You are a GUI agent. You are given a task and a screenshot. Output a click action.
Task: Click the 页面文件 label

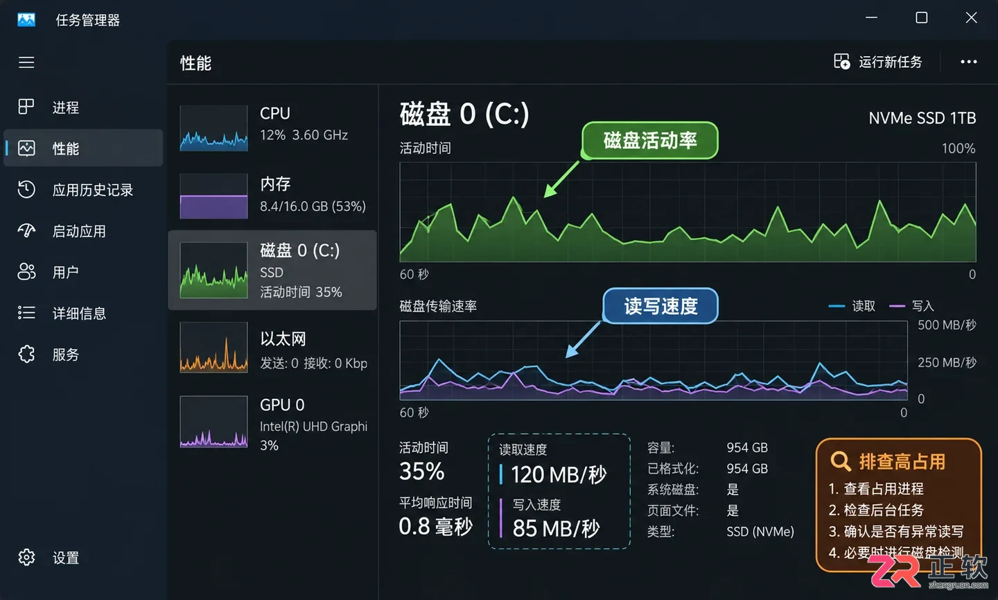click(672, 511)
